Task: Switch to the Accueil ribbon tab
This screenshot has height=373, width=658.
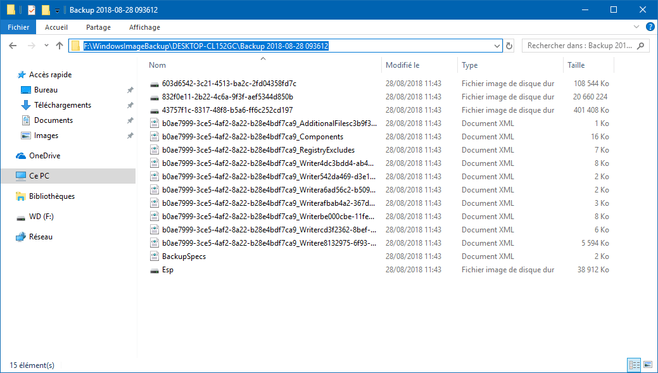Action: 56,27
